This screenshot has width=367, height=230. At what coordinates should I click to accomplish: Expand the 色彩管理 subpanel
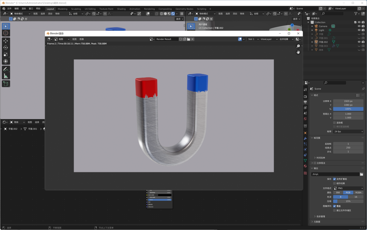tap(321, 216)
